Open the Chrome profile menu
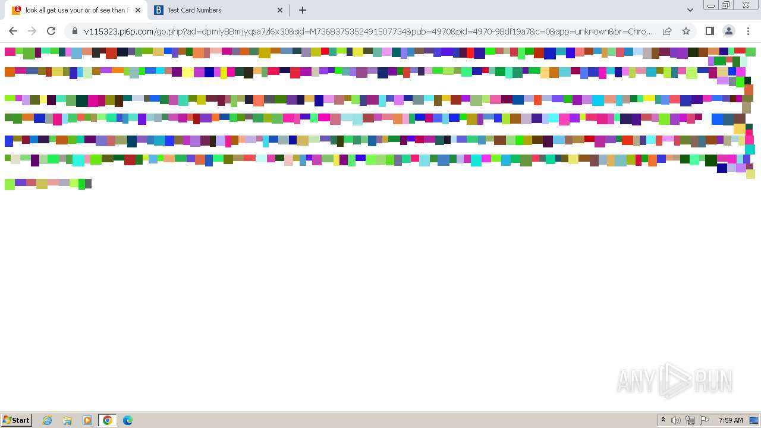Image resolution: width=761 pixels, height=428 pixels. point(728,31)
